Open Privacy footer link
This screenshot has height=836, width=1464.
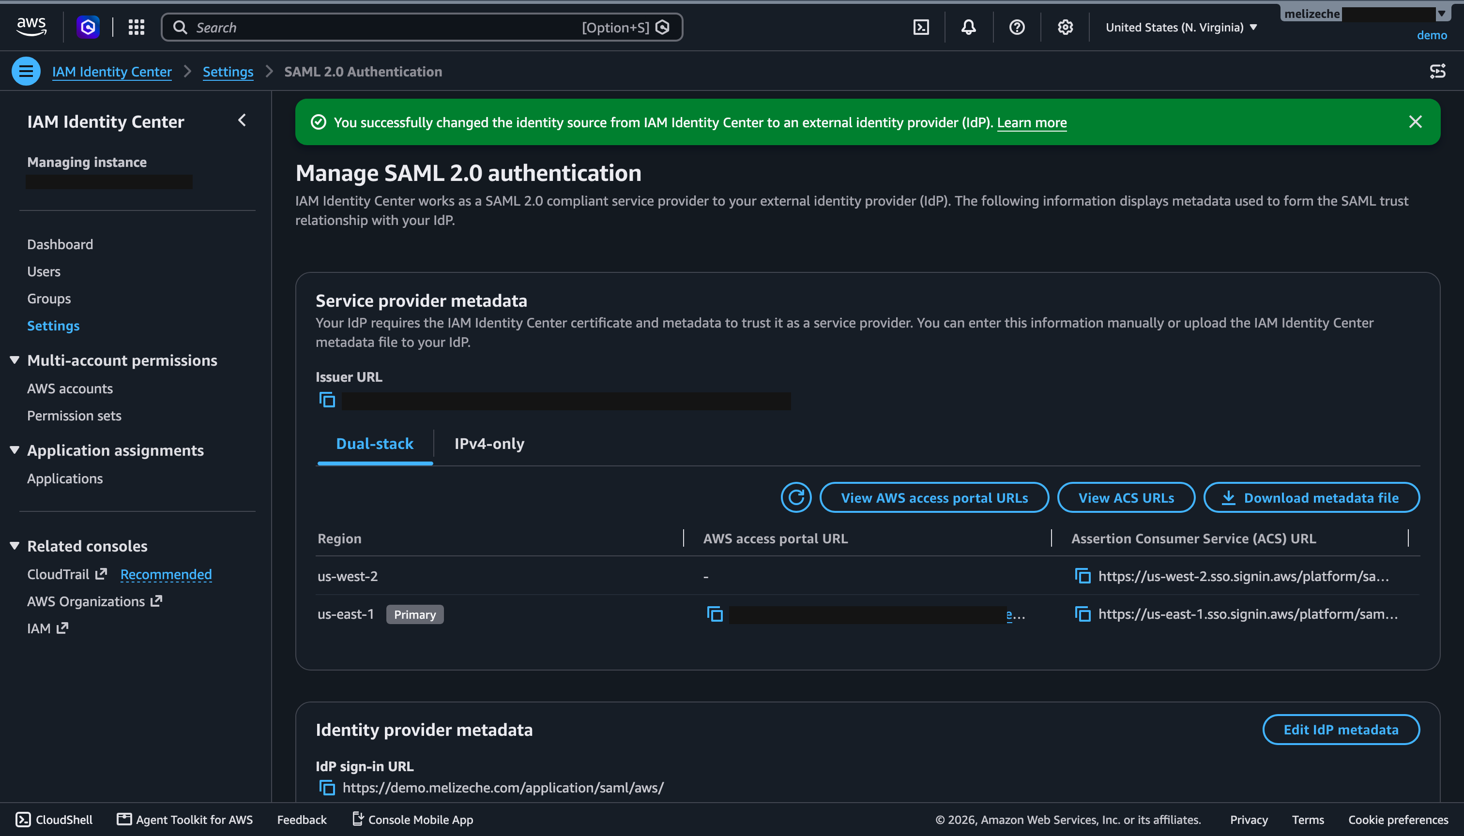tap(1249, 820)
